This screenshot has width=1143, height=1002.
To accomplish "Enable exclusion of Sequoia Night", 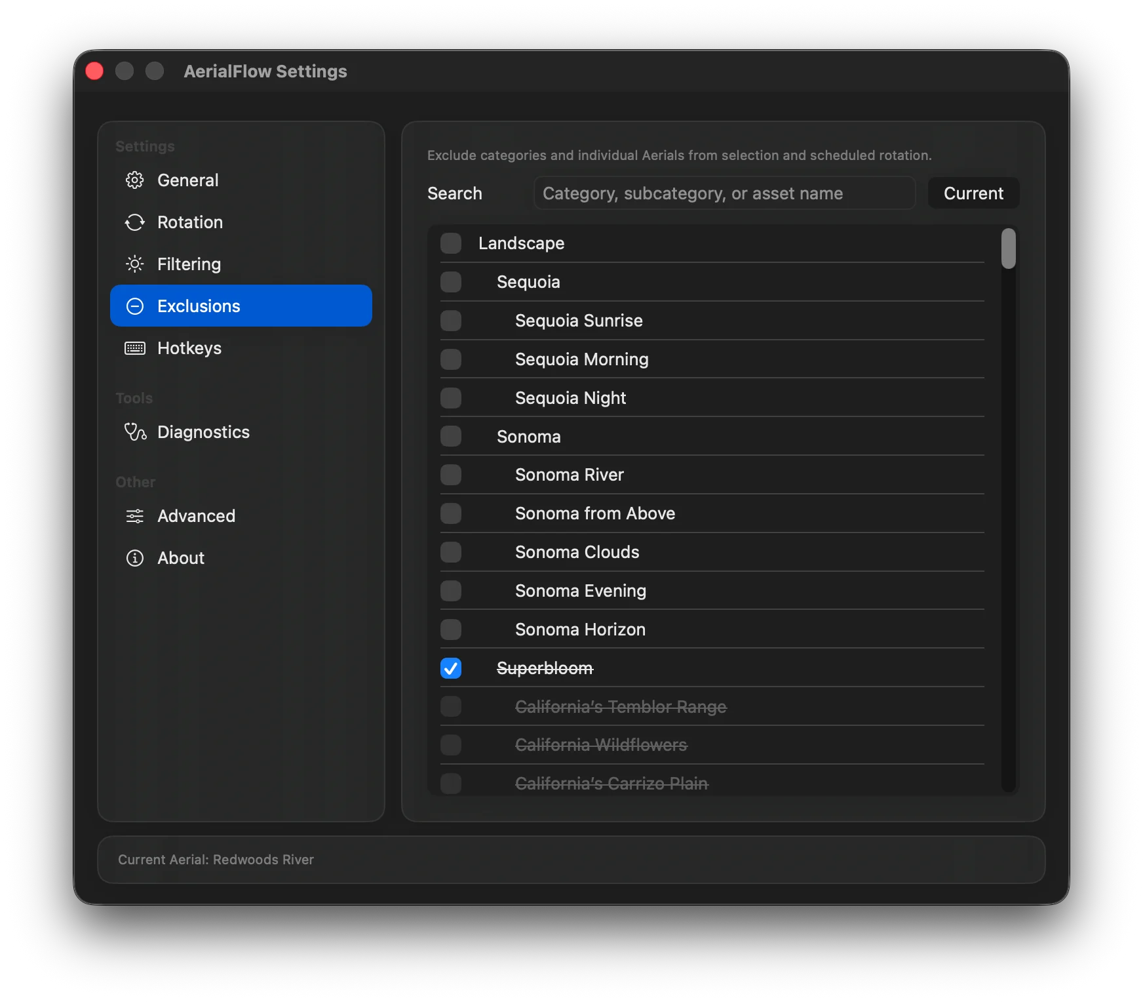I will (x=451, y=397).
